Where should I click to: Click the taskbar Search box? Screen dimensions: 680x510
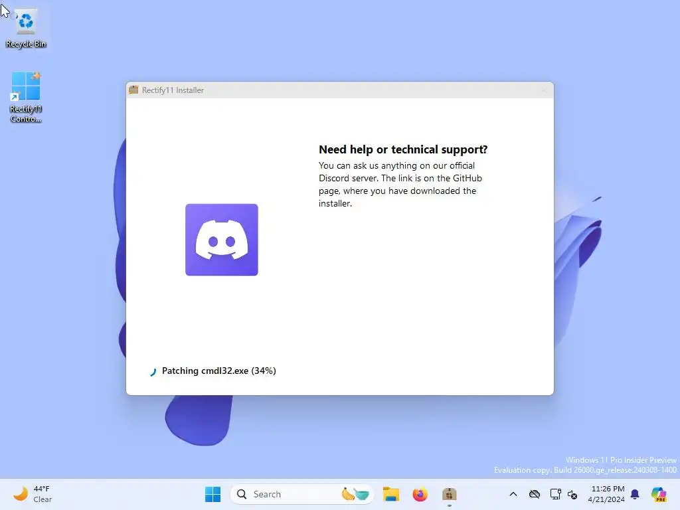(302, 494)
